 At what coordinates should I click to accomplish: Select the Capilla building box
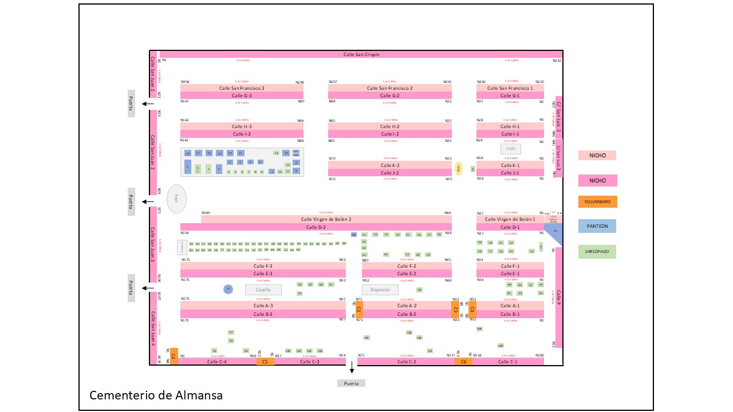coord(263,290)
